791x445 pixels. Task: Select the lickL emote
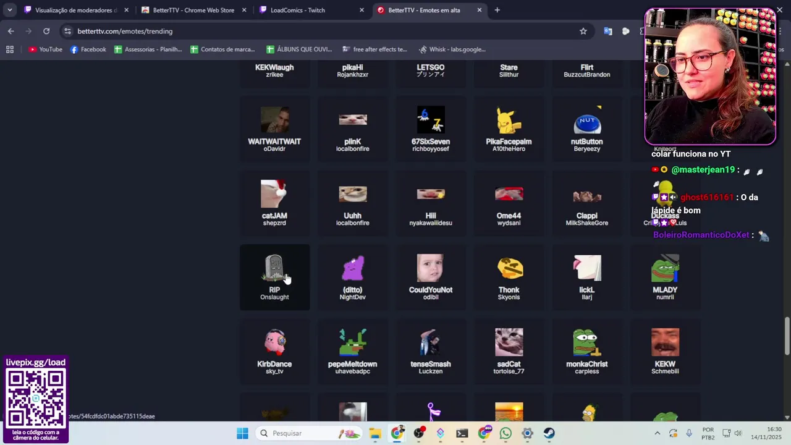click(587, 278)
